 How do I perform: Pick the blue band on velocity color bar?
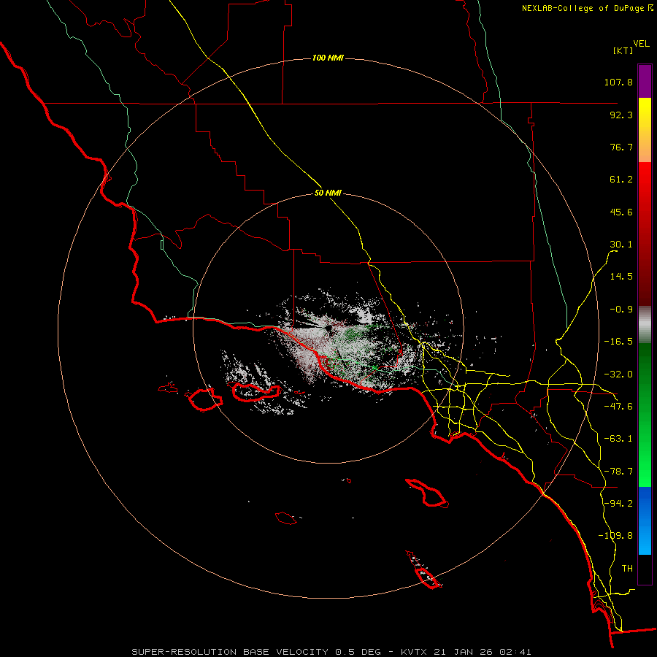click(x=645, y=520)
